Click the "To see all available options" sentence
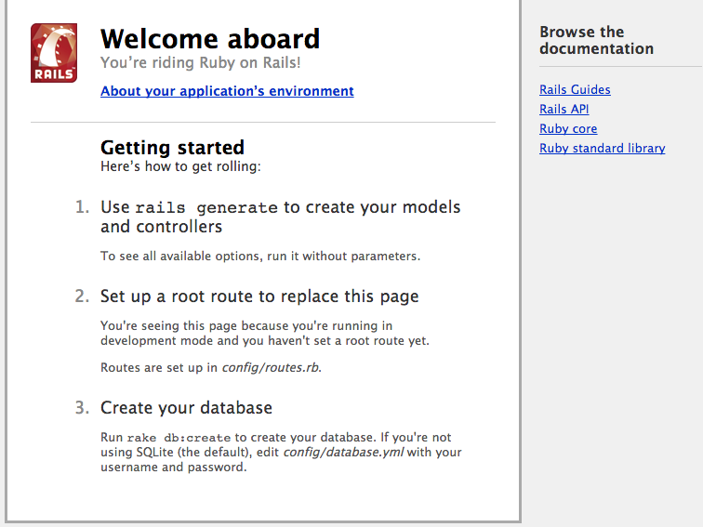Image resolution: width=703 pixels, height=527 pixels. pos(260,256)
